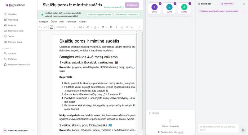Click the Priedai attachments header

(x=155, y=113)
